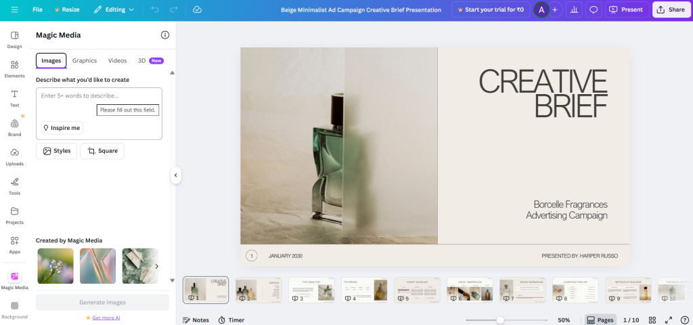Enter fullscreen mode
This screenshot has height=325, width=693.
click(668, 320)
